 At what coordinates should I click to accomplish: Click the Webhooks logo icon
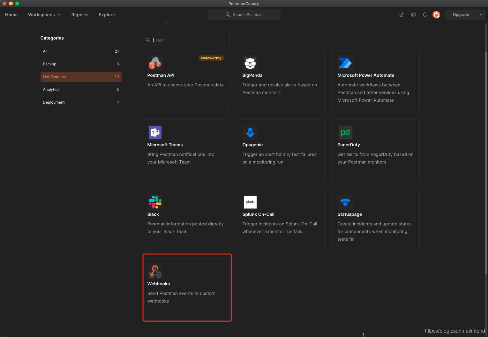tap(155, 272)
